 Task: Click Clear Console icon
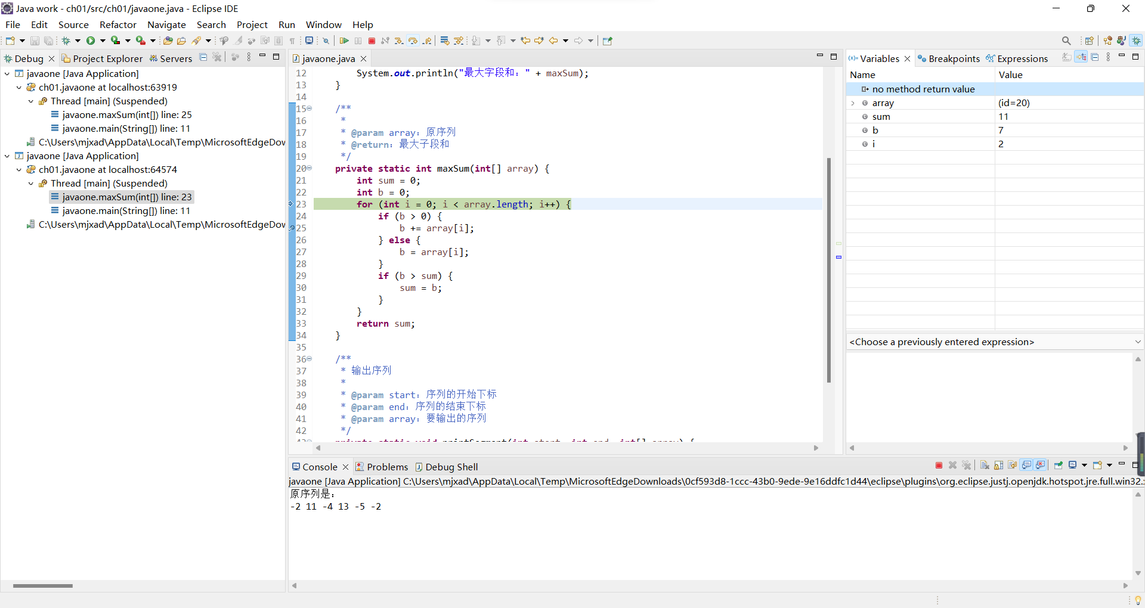pos(985,466)
